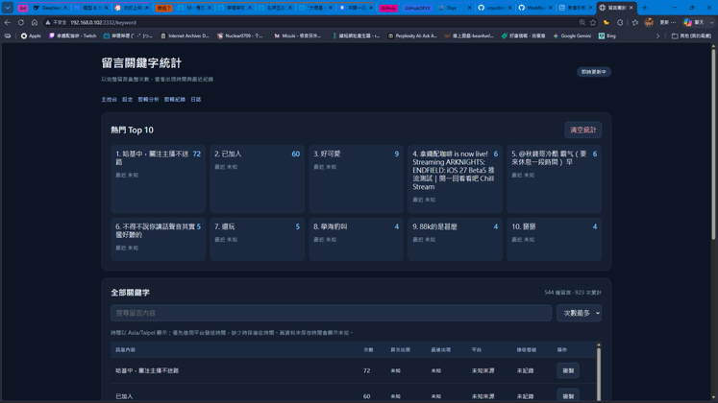Screen dimensions: 718x403
Task: Click the 平台 column header
Action: 476,349
